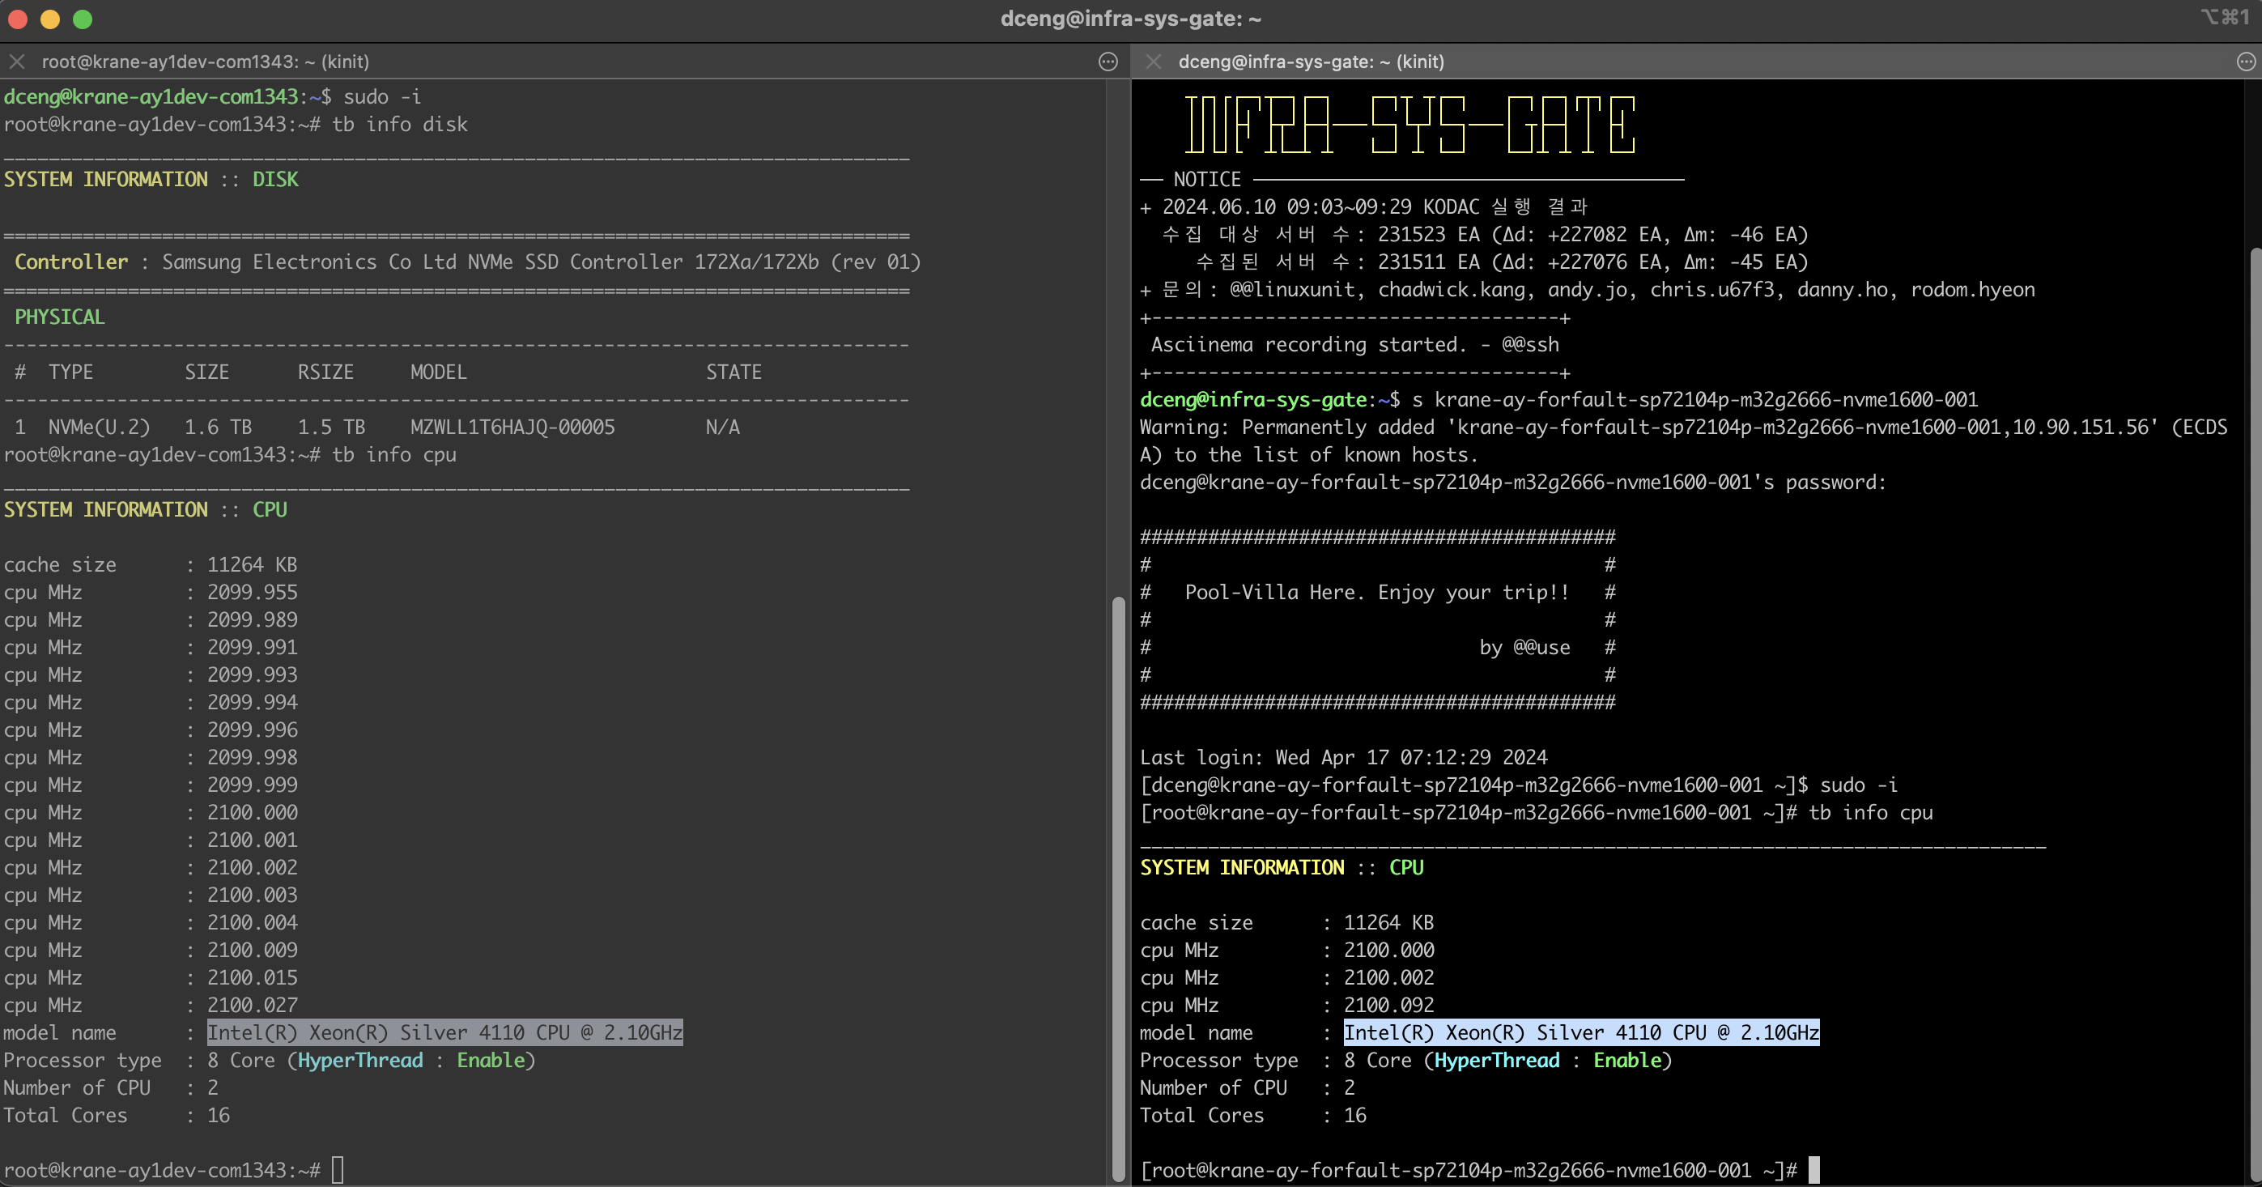2262x1187 pixels.
Task: Click the 'Last login: Wed Apr 17 07:12:29 2024' line
Action: [1343, 758]
